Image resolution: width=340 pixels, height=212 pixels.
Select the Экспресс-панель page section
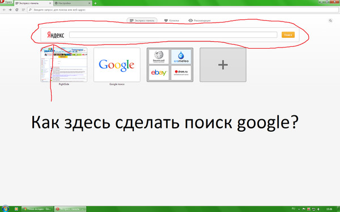pos(142,20)
